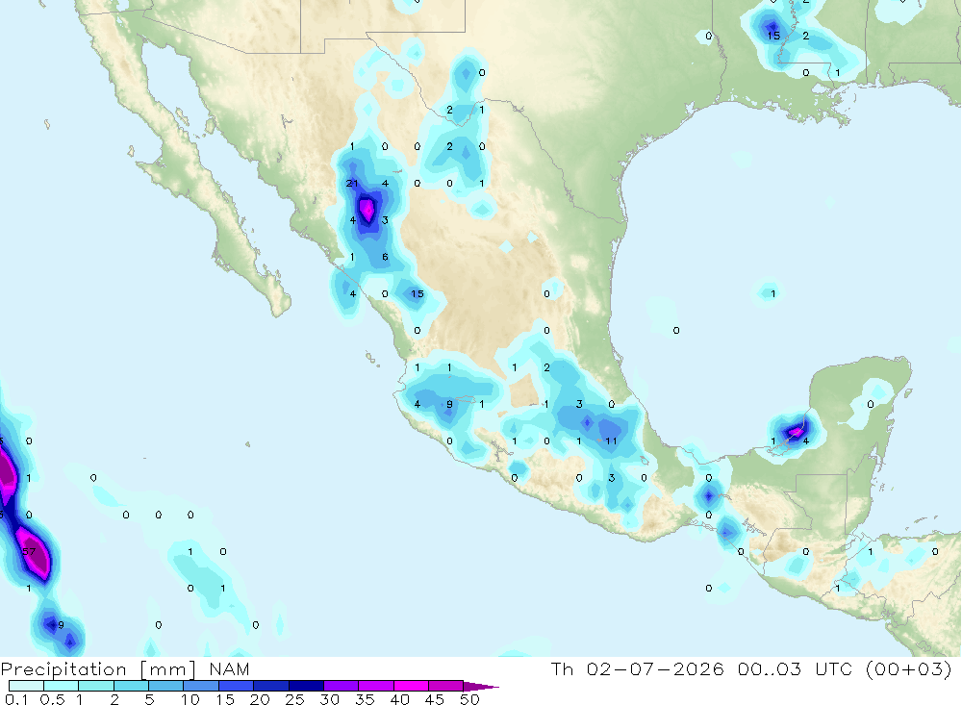Click the legend label '0.5'
The height and width of the screenshot is (705, 962).
pyautogui.click(x=52, y=699)
